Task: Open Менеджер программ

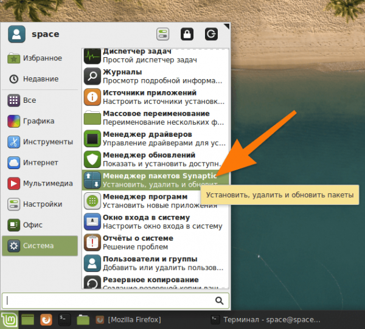Action: (156, 201)
